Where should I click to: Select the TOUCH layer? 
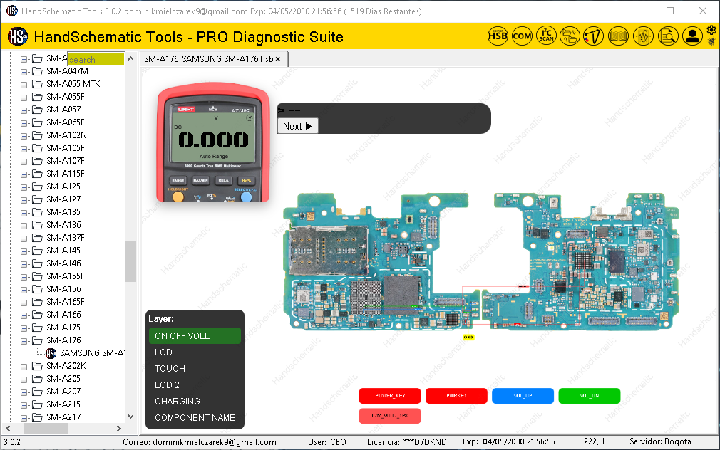pos(195,369)
